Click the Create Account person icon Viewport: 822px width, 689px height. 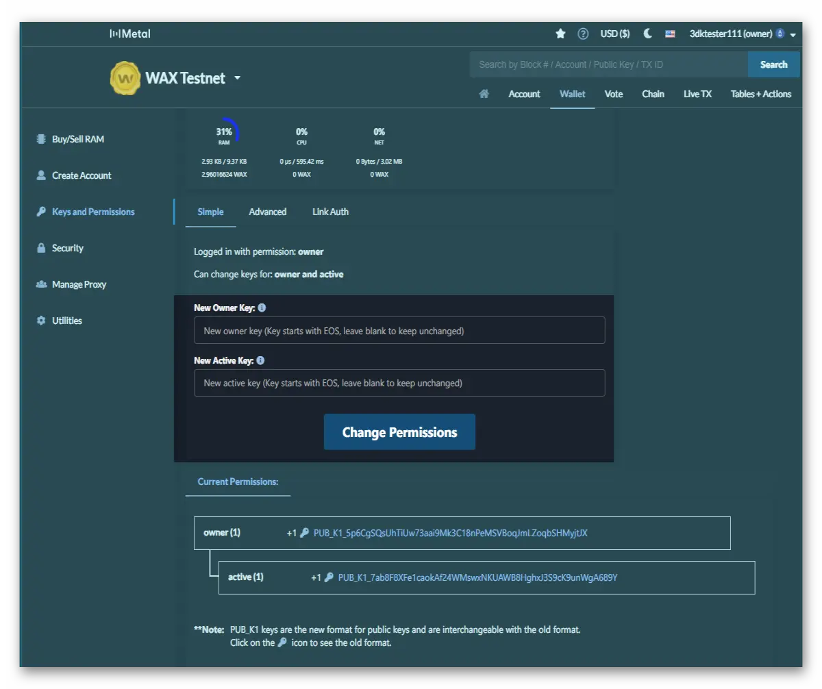pos(41,175)
